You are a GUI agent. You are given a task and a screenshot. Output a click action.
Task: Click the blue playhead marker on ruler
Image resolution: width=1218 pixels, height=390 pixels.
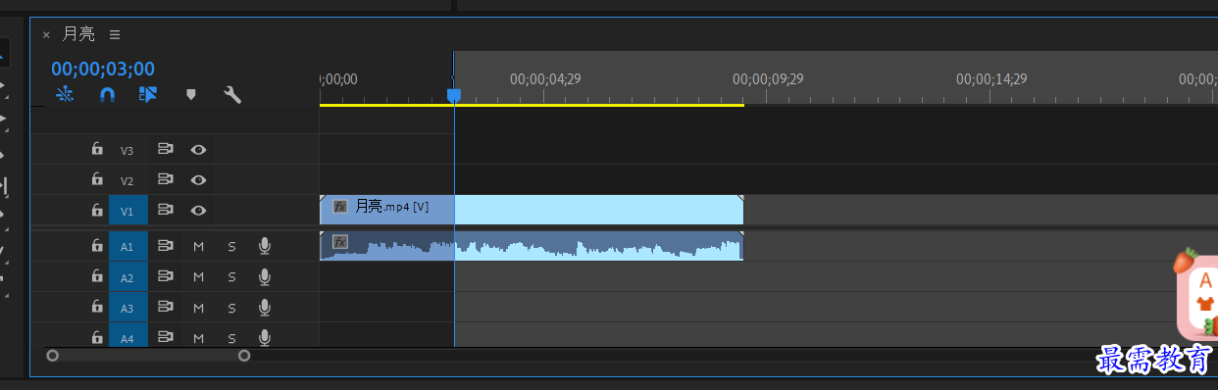(x=454, y=95)
